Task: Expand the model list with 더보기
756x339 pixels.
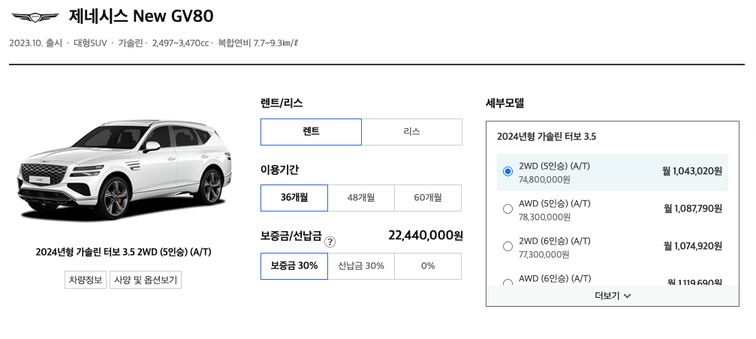Action: [607, 295]
